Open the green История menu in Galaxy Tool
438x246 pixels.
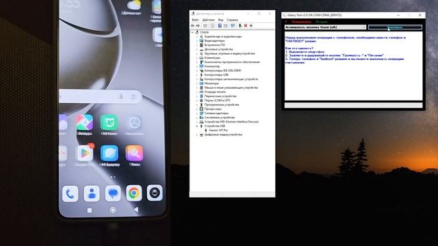[321, 22]
